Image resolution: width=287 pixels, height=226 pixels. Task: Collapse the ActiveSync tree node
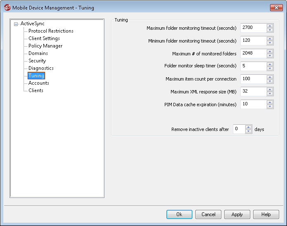16,24
